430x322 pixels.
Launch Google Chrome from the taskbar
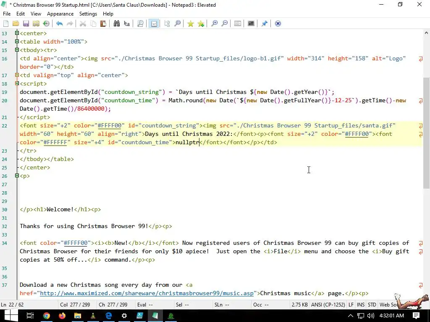pyautogui.click(x=47, y=316)
